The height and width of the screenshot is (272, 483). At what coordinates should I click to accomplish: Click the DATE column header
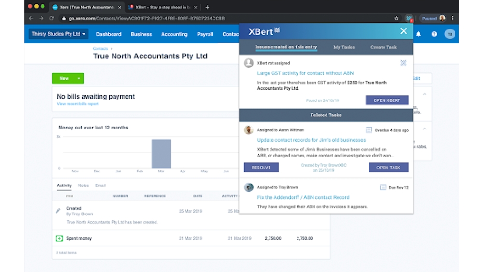pyautogui.click(x=198, y=196)
